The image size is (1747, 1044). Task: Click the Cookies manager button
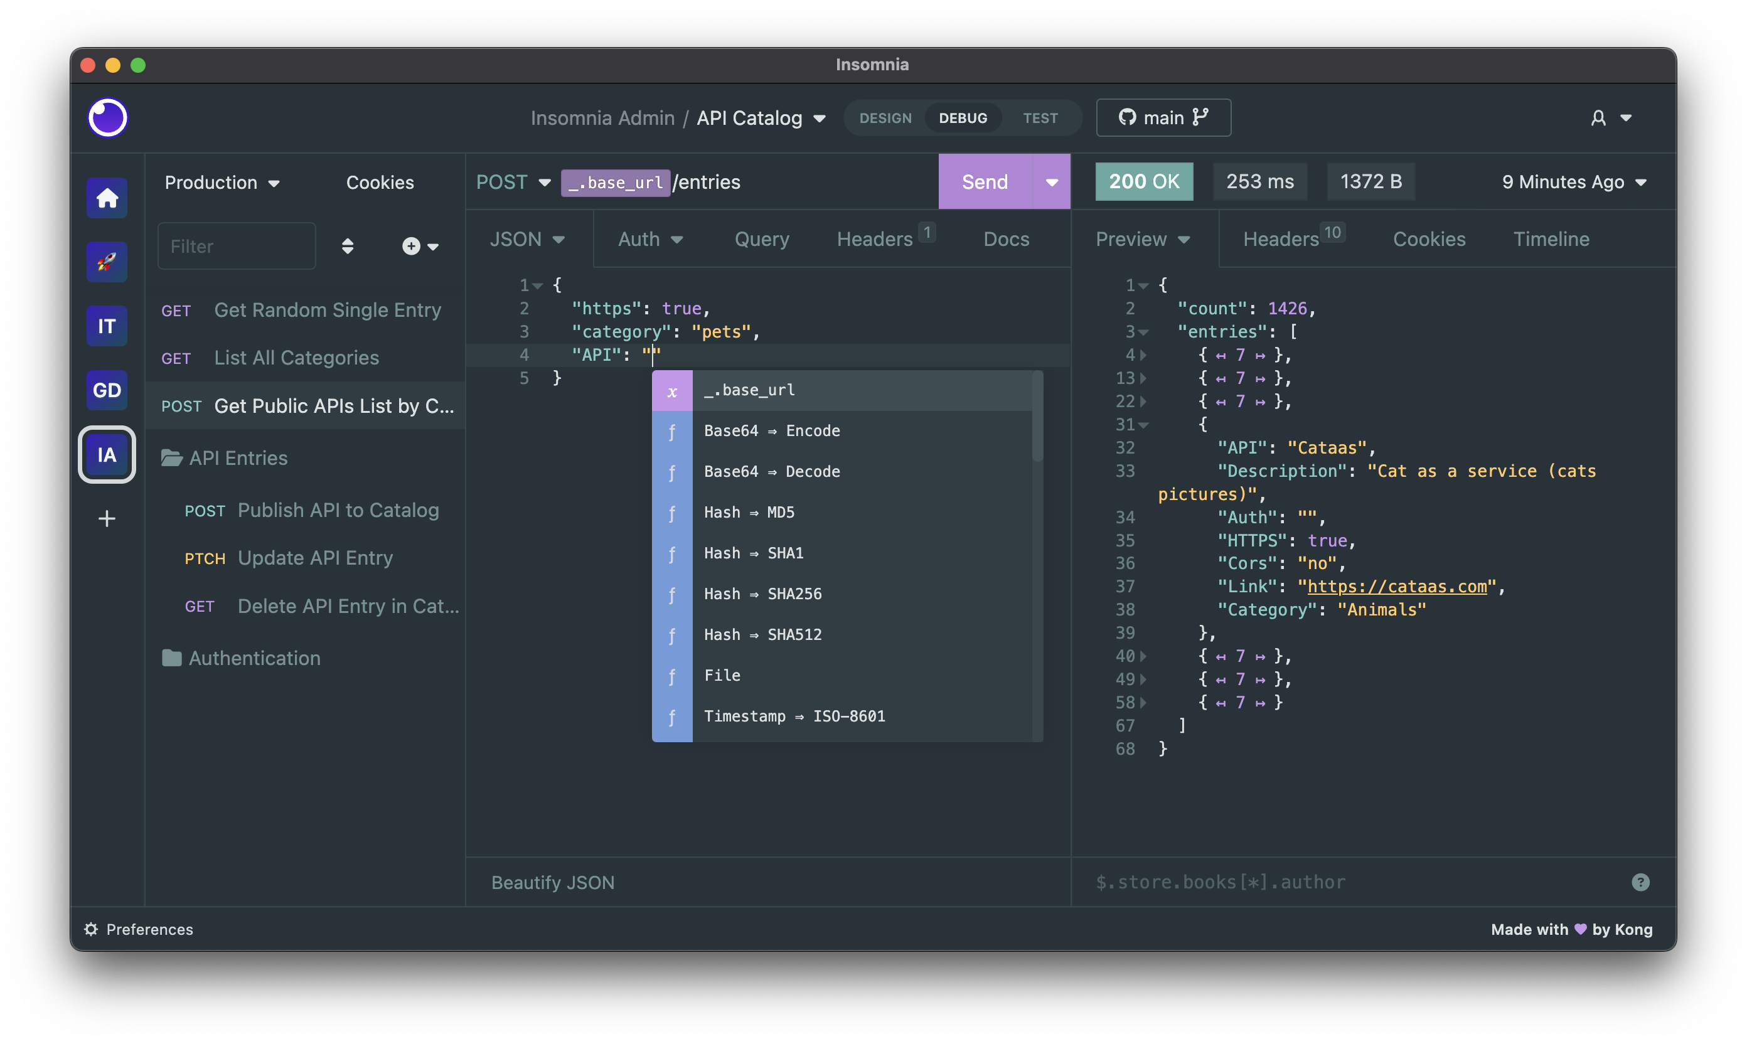point(380,181)
